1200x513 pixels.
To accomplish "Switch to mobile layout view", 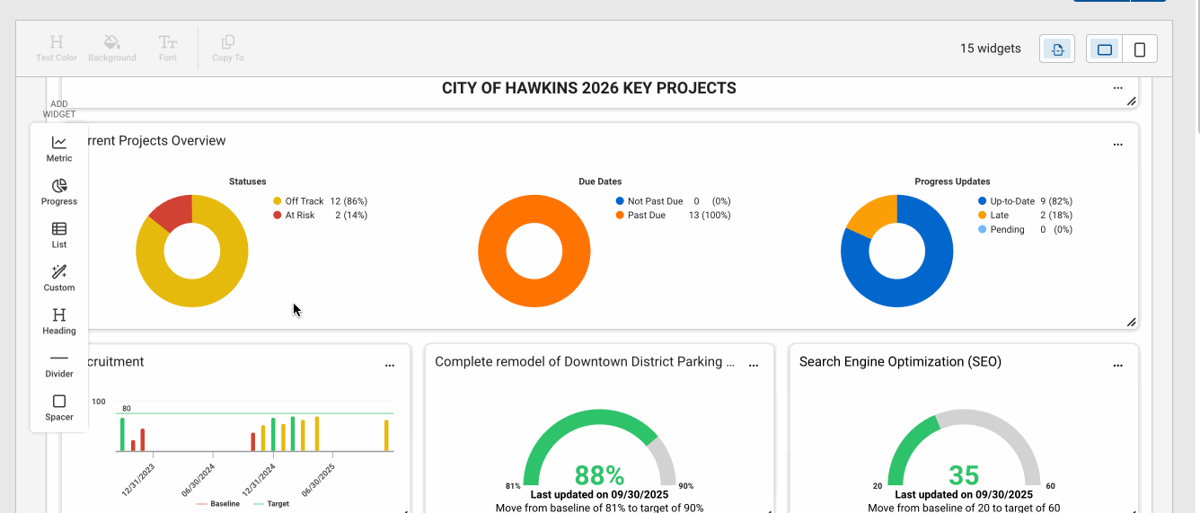I will pos(1140,49).
